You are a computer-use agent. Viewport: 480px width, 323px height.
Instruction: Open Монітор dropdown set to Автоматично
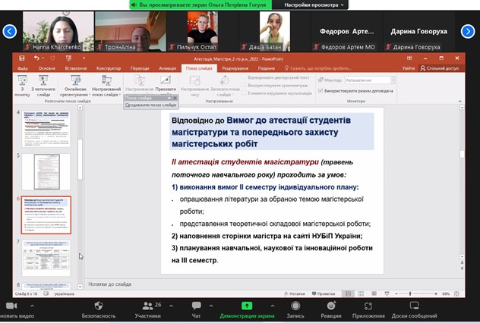tap(370, 80)
